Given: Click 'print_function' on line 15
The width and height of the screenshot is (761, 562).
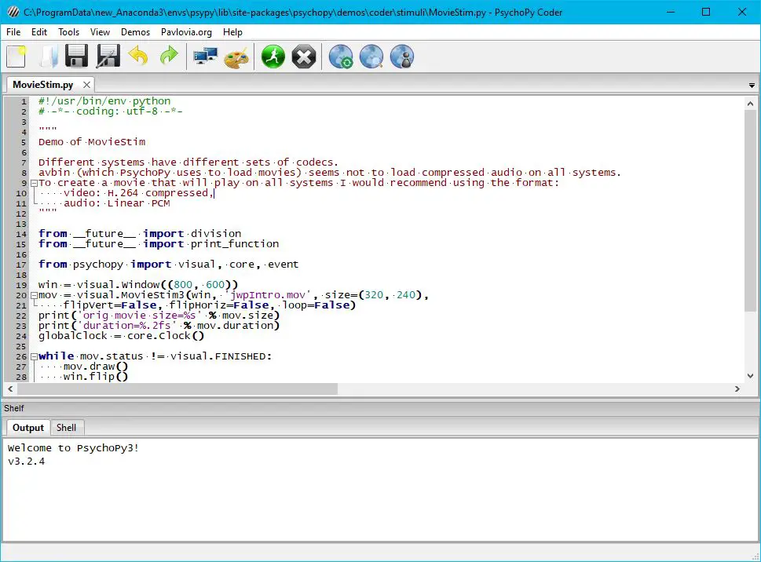Looking at the screenshot, I should point(235,244).
